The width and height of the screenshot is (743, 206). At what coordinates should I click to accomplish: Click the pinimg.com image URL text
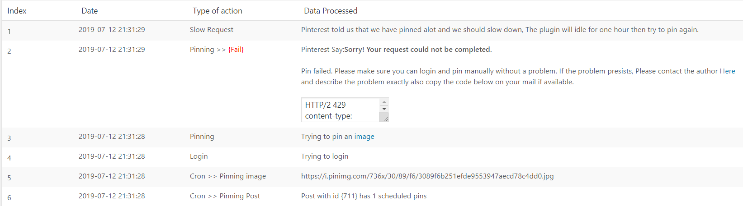click(x=427, y=176)
